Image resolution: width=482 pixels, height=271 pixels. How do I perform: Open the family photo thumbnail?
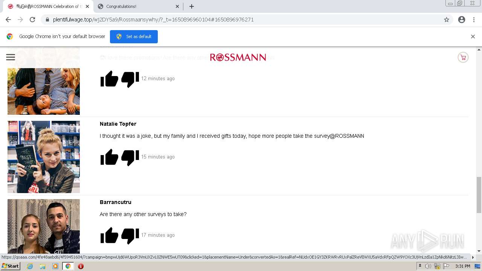click(x=44, y=91)
